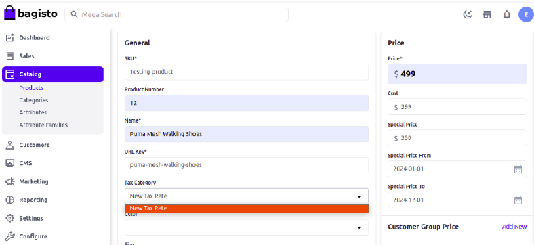Click the bagisto logo

coord(30,14)
